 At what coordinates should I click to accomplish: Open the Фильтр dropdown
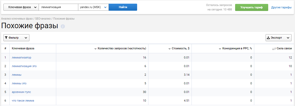pos(16,38)
